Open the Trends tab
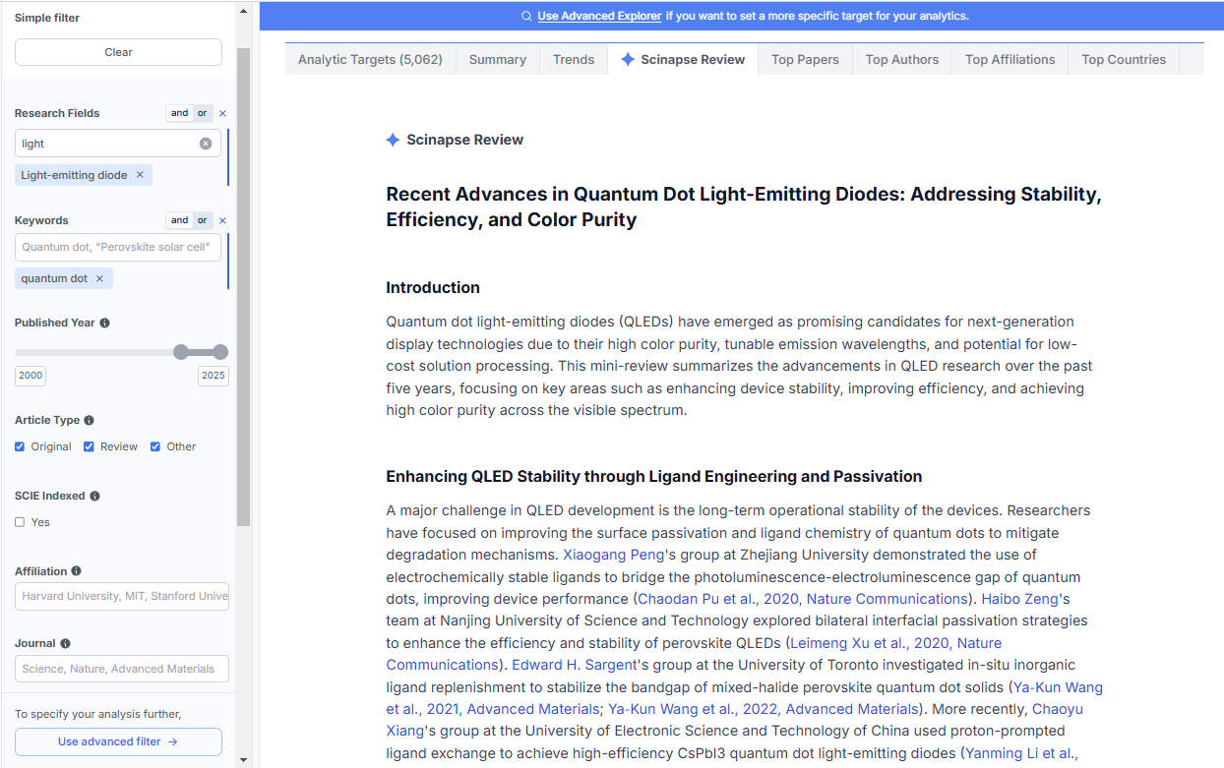The width and height of the screenshot is (1224, 768). click(573, 59)
